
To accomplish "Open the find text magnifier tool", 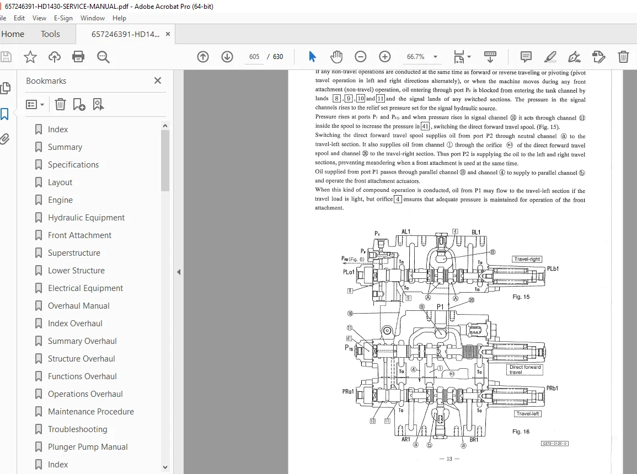I will tap(103, 57).
